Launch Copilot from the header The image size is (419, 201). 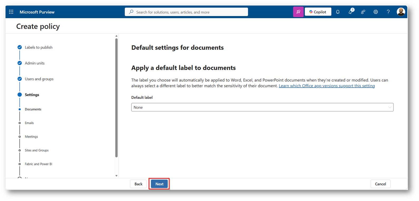(x=318, y=12)
